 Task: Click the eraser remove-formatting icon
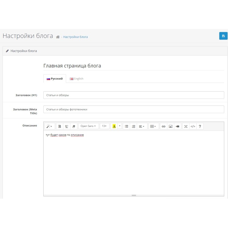(74, 126)
